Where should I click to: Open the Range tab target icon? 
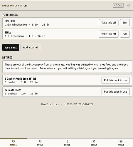pos(121,141)
